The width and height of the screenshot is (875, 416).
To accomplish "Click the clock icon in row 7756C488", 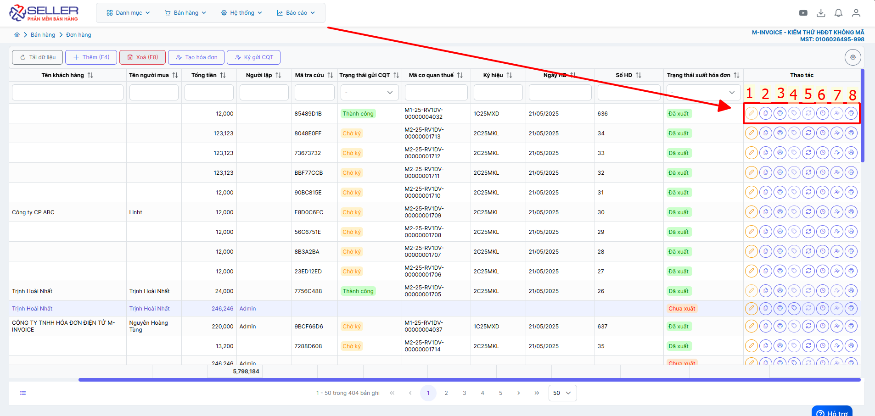I will click(822, 291).
